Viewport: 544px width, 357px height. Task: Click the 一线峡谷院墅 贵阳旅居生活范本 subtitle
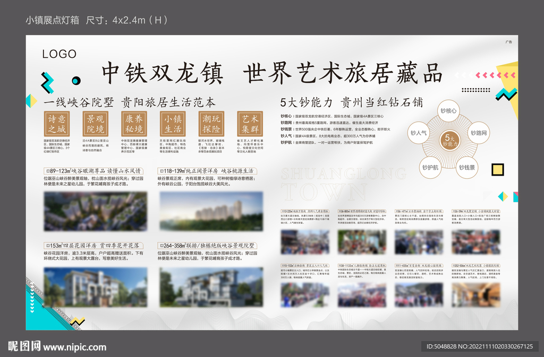tap(130, 102)
